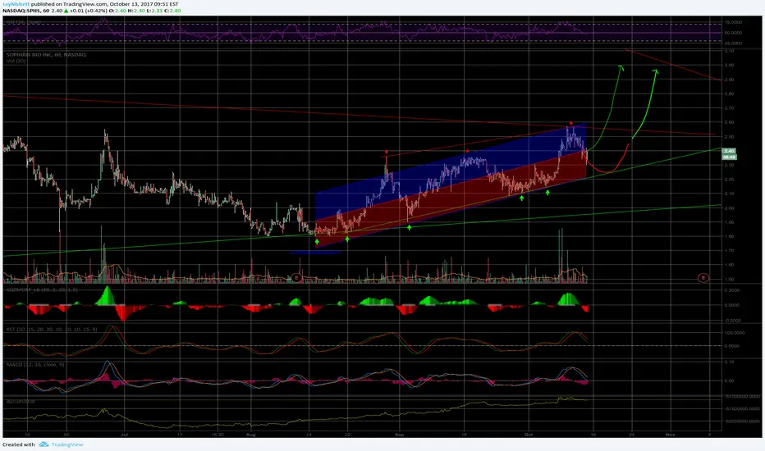Click the green up-triangle price change icon
The height and width of the screenshot is (451, 765).
click(66, 10)
